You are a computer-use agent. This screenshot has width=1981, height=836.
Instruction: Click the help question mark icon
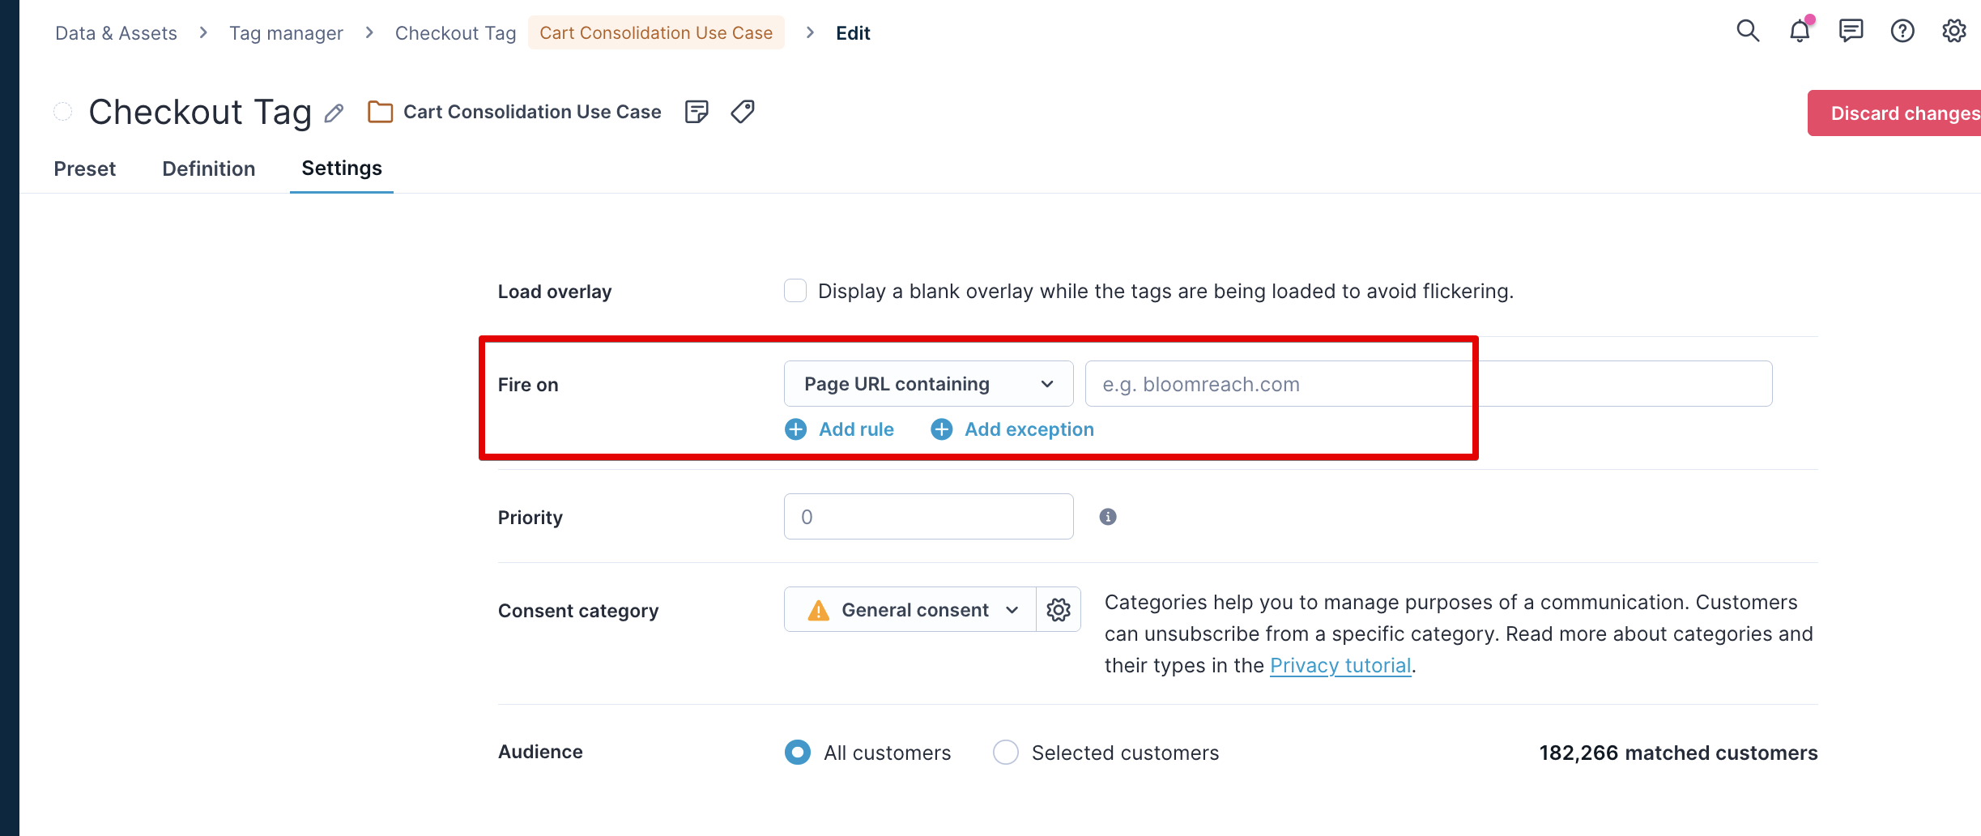tap(1902, 31)
